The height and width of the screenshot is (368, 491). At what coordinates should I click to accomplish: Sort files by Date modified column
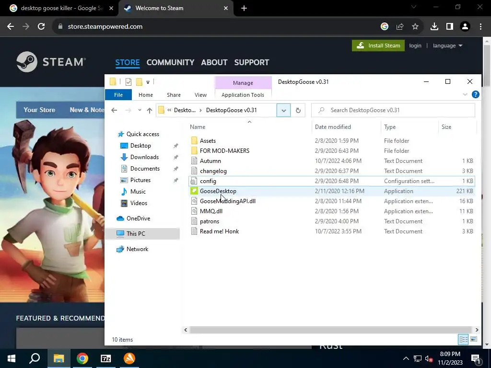point(346,126)
